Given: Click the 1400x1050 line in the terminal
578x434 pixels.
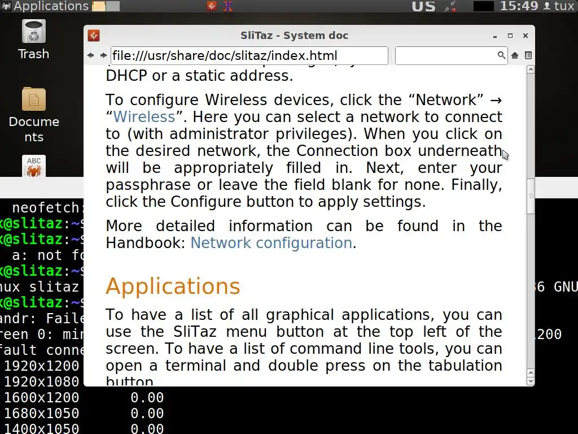Looking at the screenshot, I should (84, 428).
